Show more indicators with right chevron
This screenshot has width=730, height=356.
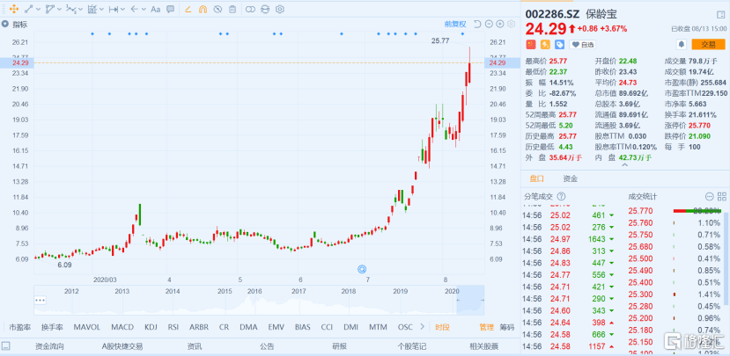tap(422, 327)
